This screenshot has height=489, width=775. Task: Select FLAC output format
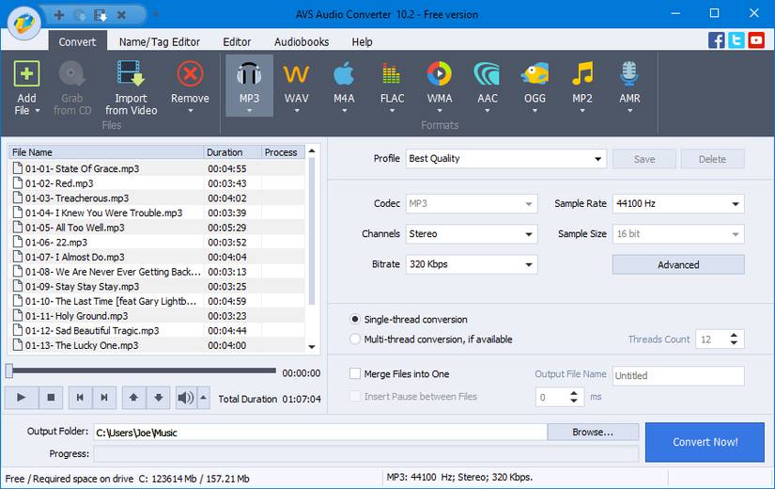[392, 86]
